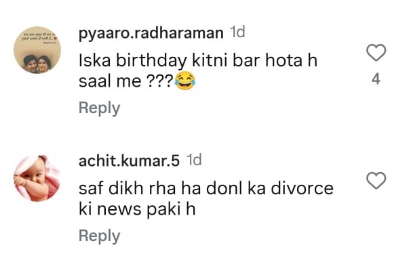This screenshot has height=262, width=411.
Task: Reply to achit.kumar.5's divorce comment
Action: point(99,236)
